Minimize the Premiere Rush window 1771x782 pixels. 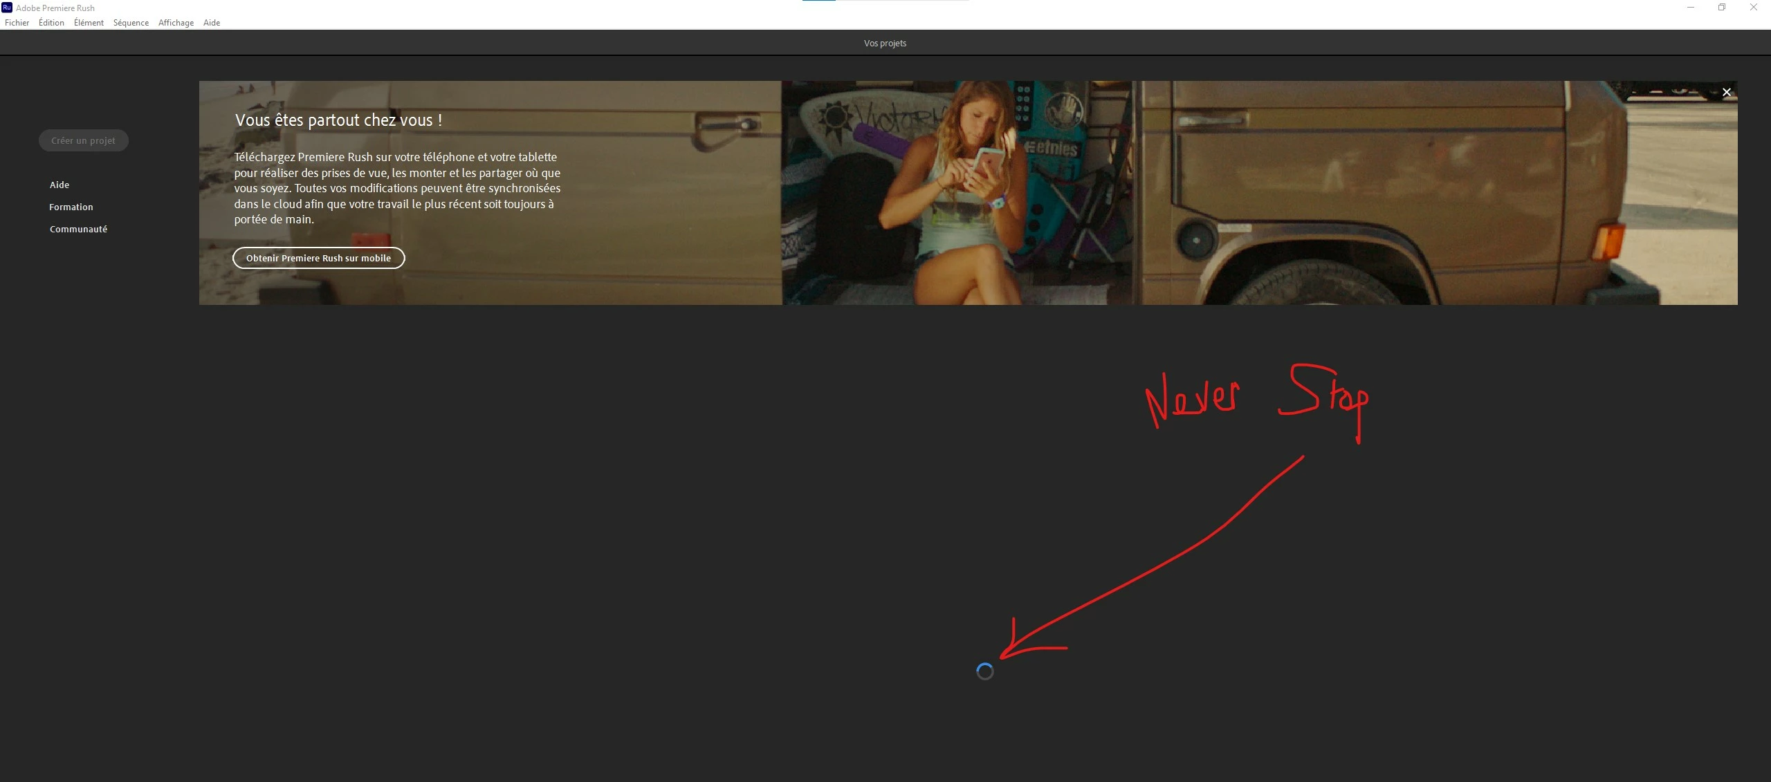(1690, 8)
